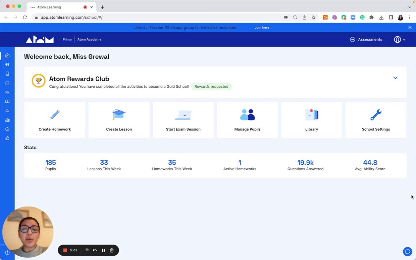Open the help question mark icon
This screenshot has height=260, width=416.
click(x=8, y=252)
